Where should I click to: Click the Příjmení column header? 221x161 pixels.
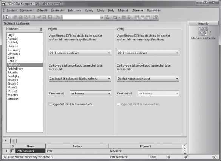pos(145,146)
